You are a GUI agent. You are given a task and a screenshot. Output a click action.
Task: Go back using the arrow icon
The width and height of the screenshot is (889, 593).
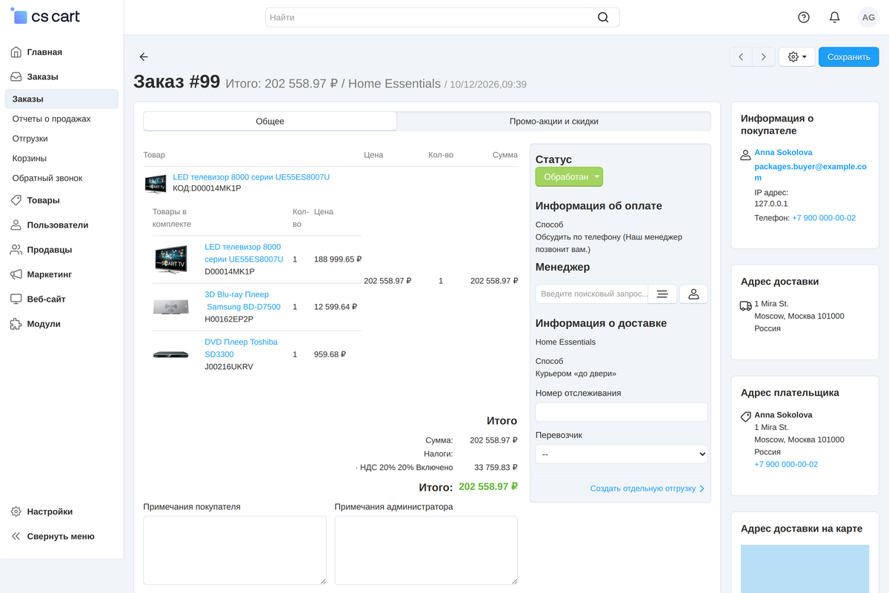(x=144, y=57)
